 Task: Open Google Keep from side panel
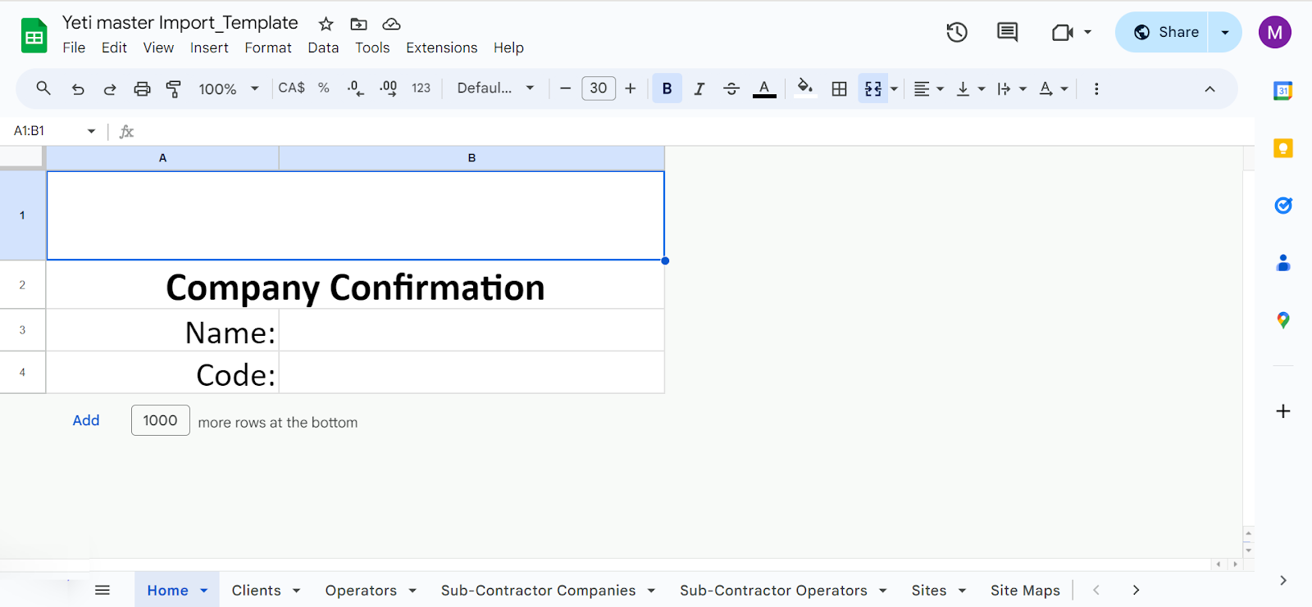point(1282,148)
